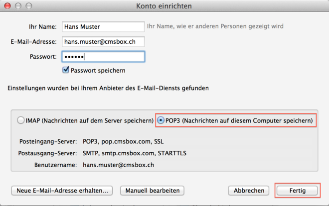
Task: Click the E-Mail-Adresse field label
Action: tap(33, 41)
